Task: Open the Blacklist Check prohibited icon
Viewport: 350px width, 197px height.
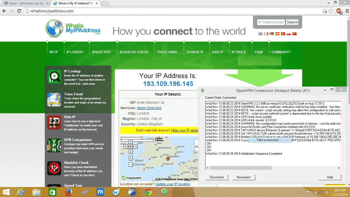Action: (x=54, y=168)
